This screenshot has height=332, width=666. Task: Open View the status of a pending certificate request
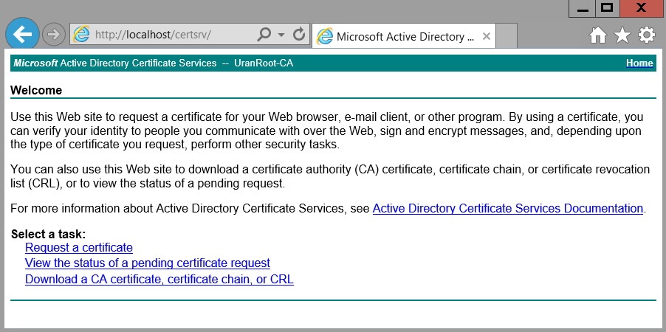148,263
